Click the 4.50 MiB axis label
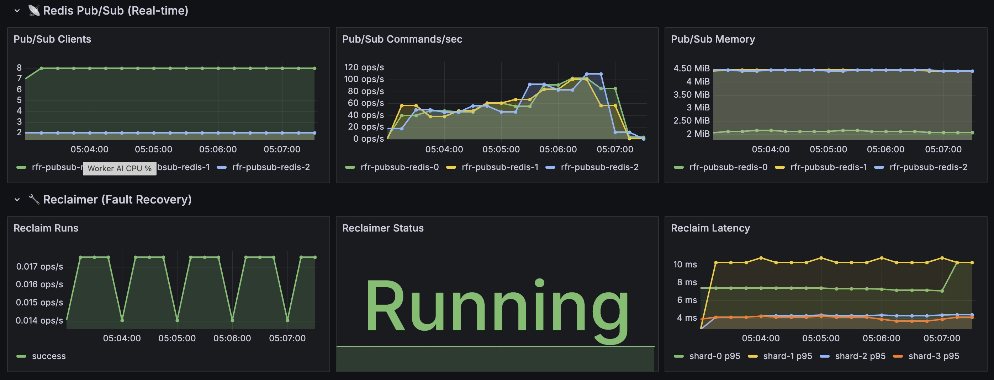The image size is (994, 380). (692, 69)
